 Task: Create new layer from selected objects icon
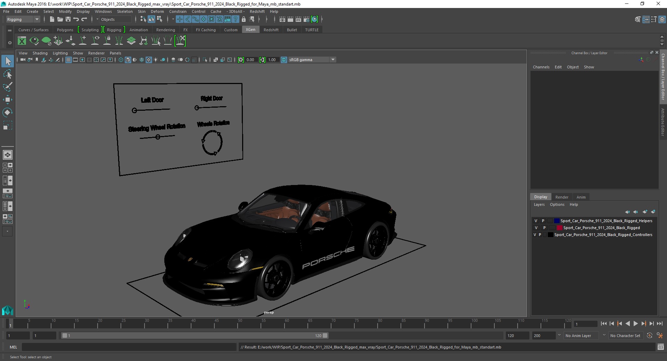click(653, 212)
